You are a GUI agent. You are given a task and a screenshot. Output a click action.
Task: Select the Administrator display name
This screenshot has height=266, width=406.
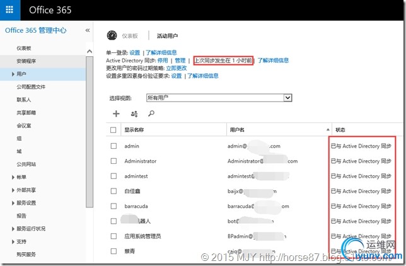(x=141, y=161)
